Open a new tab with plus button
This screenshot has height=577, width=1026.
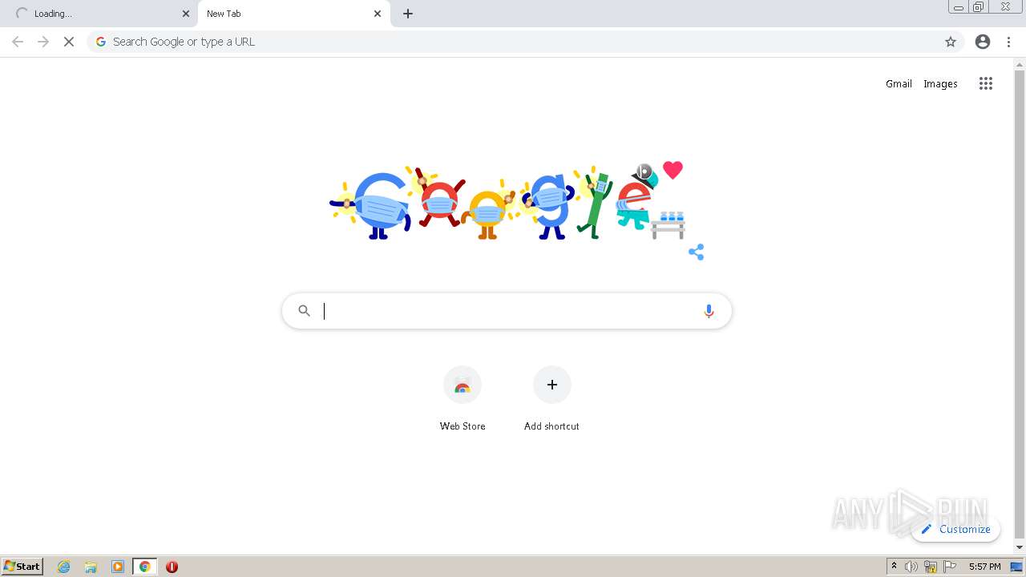point(408,14)
